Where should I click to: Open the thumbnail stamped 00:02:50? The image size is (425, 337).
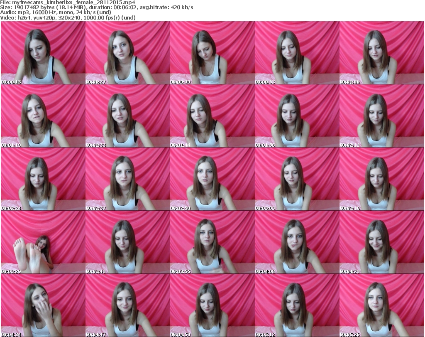coord(212,179)
